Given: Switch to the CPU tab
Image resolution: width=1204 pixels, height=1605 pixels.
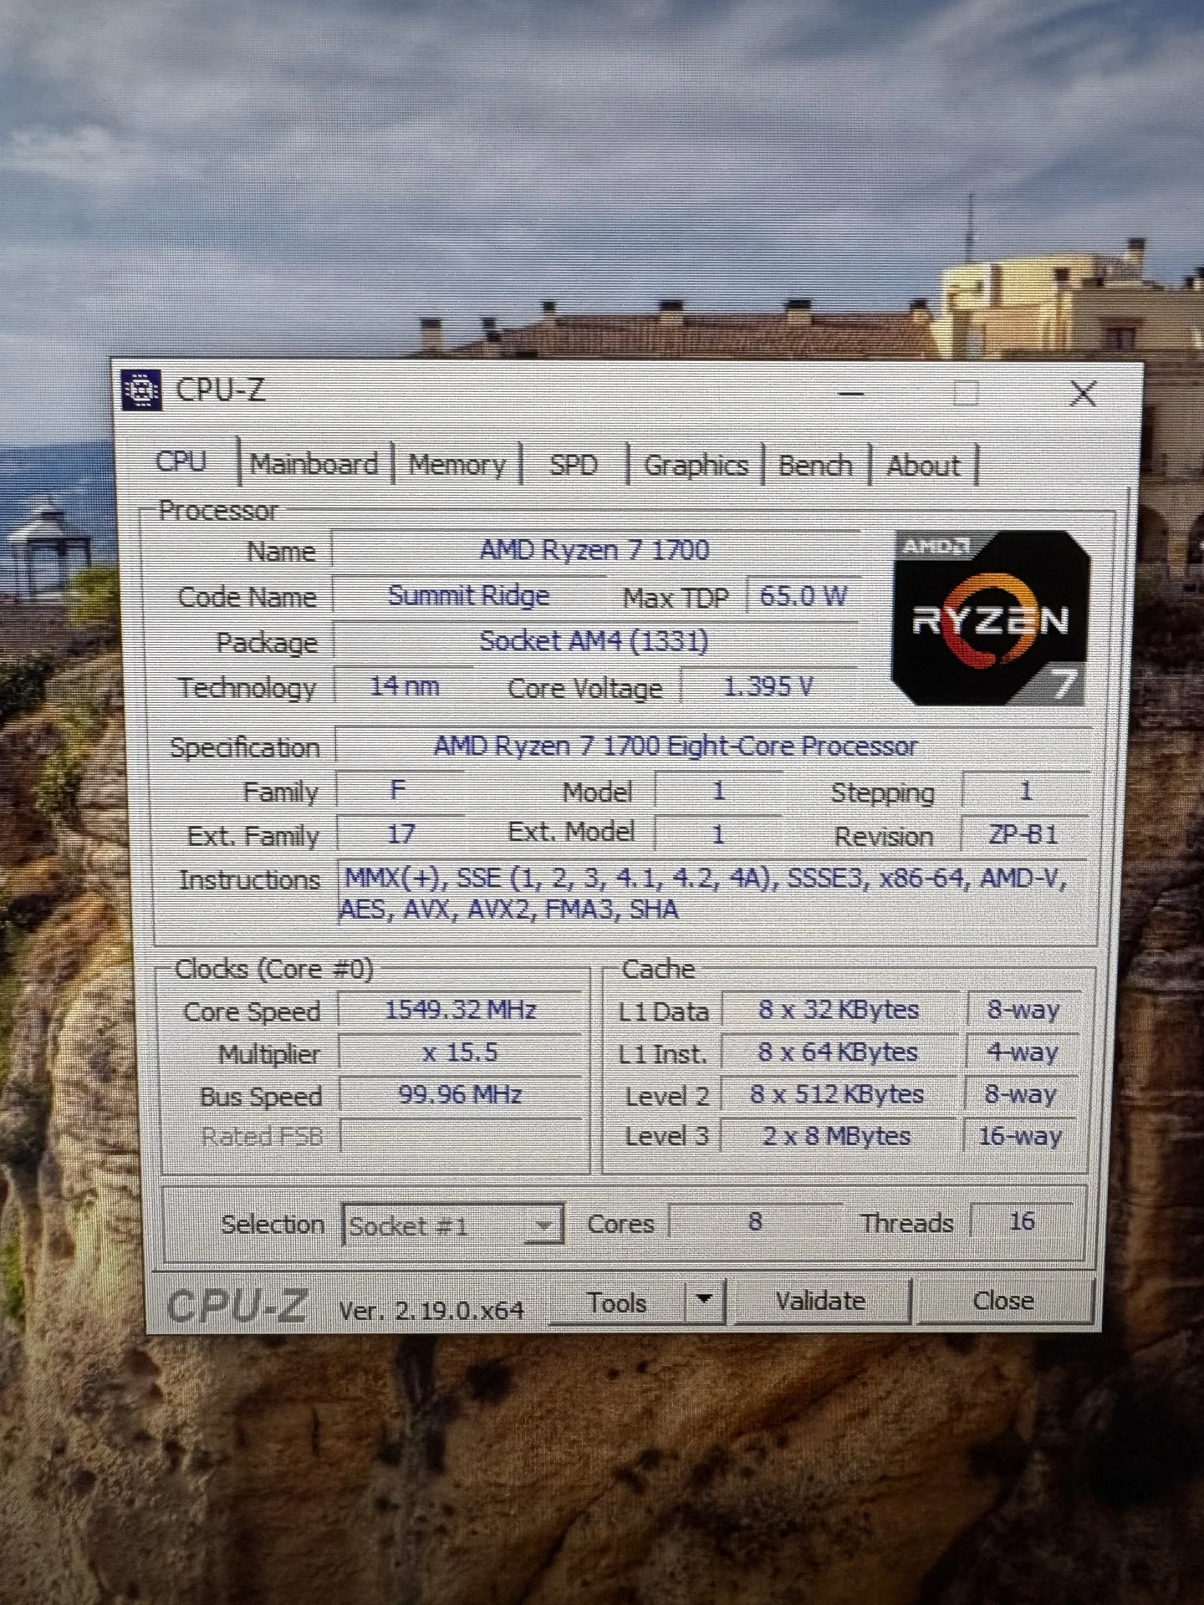Looking at the screenshot, I should pyautogui.click(x=181, y=461).
